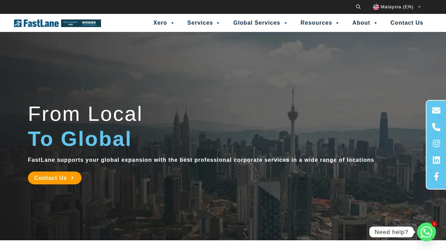This screenshot has height=250, width=446.
Task: Open the Facebook side icon
Action: click(436, 177)
